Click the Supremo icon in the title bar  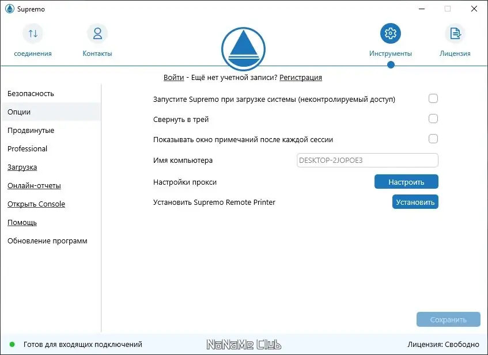[x=9, y=9]
